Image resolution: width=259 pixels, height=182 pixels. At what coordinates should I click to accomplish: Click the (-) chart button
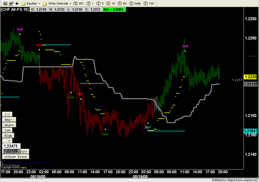7,114
